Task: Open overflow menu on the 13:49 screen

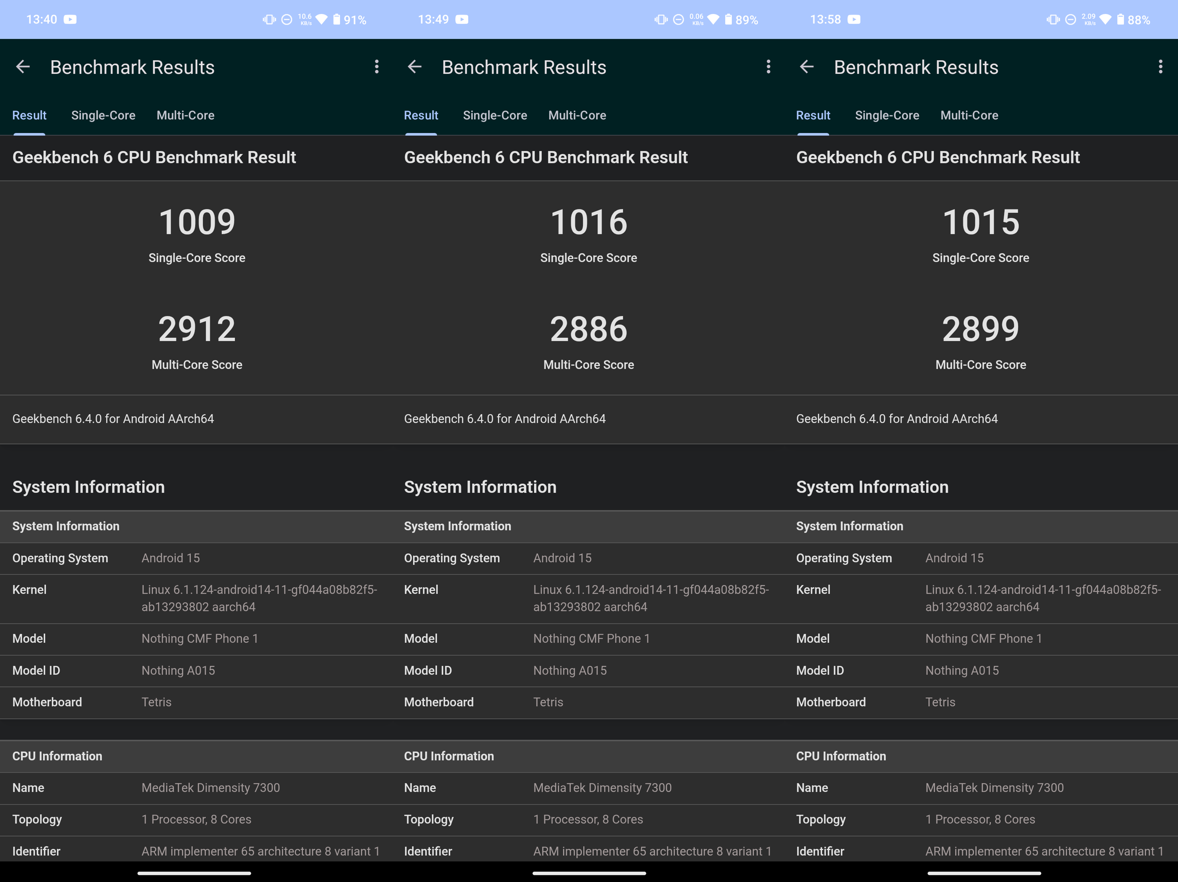Action: tap(768, 67)
